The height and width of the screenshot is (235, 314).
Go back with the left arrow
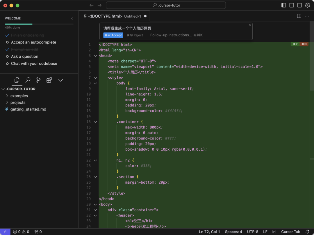click(92, 6)
